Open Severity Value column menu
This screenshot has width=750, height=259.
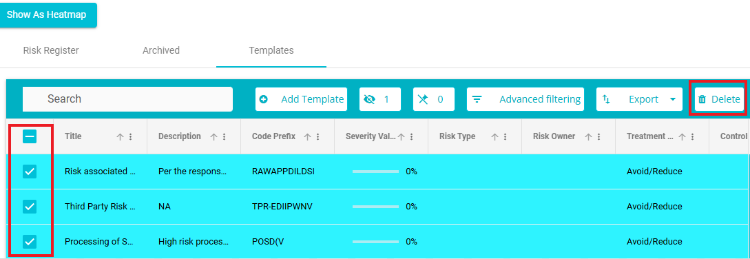coord(411,136)
